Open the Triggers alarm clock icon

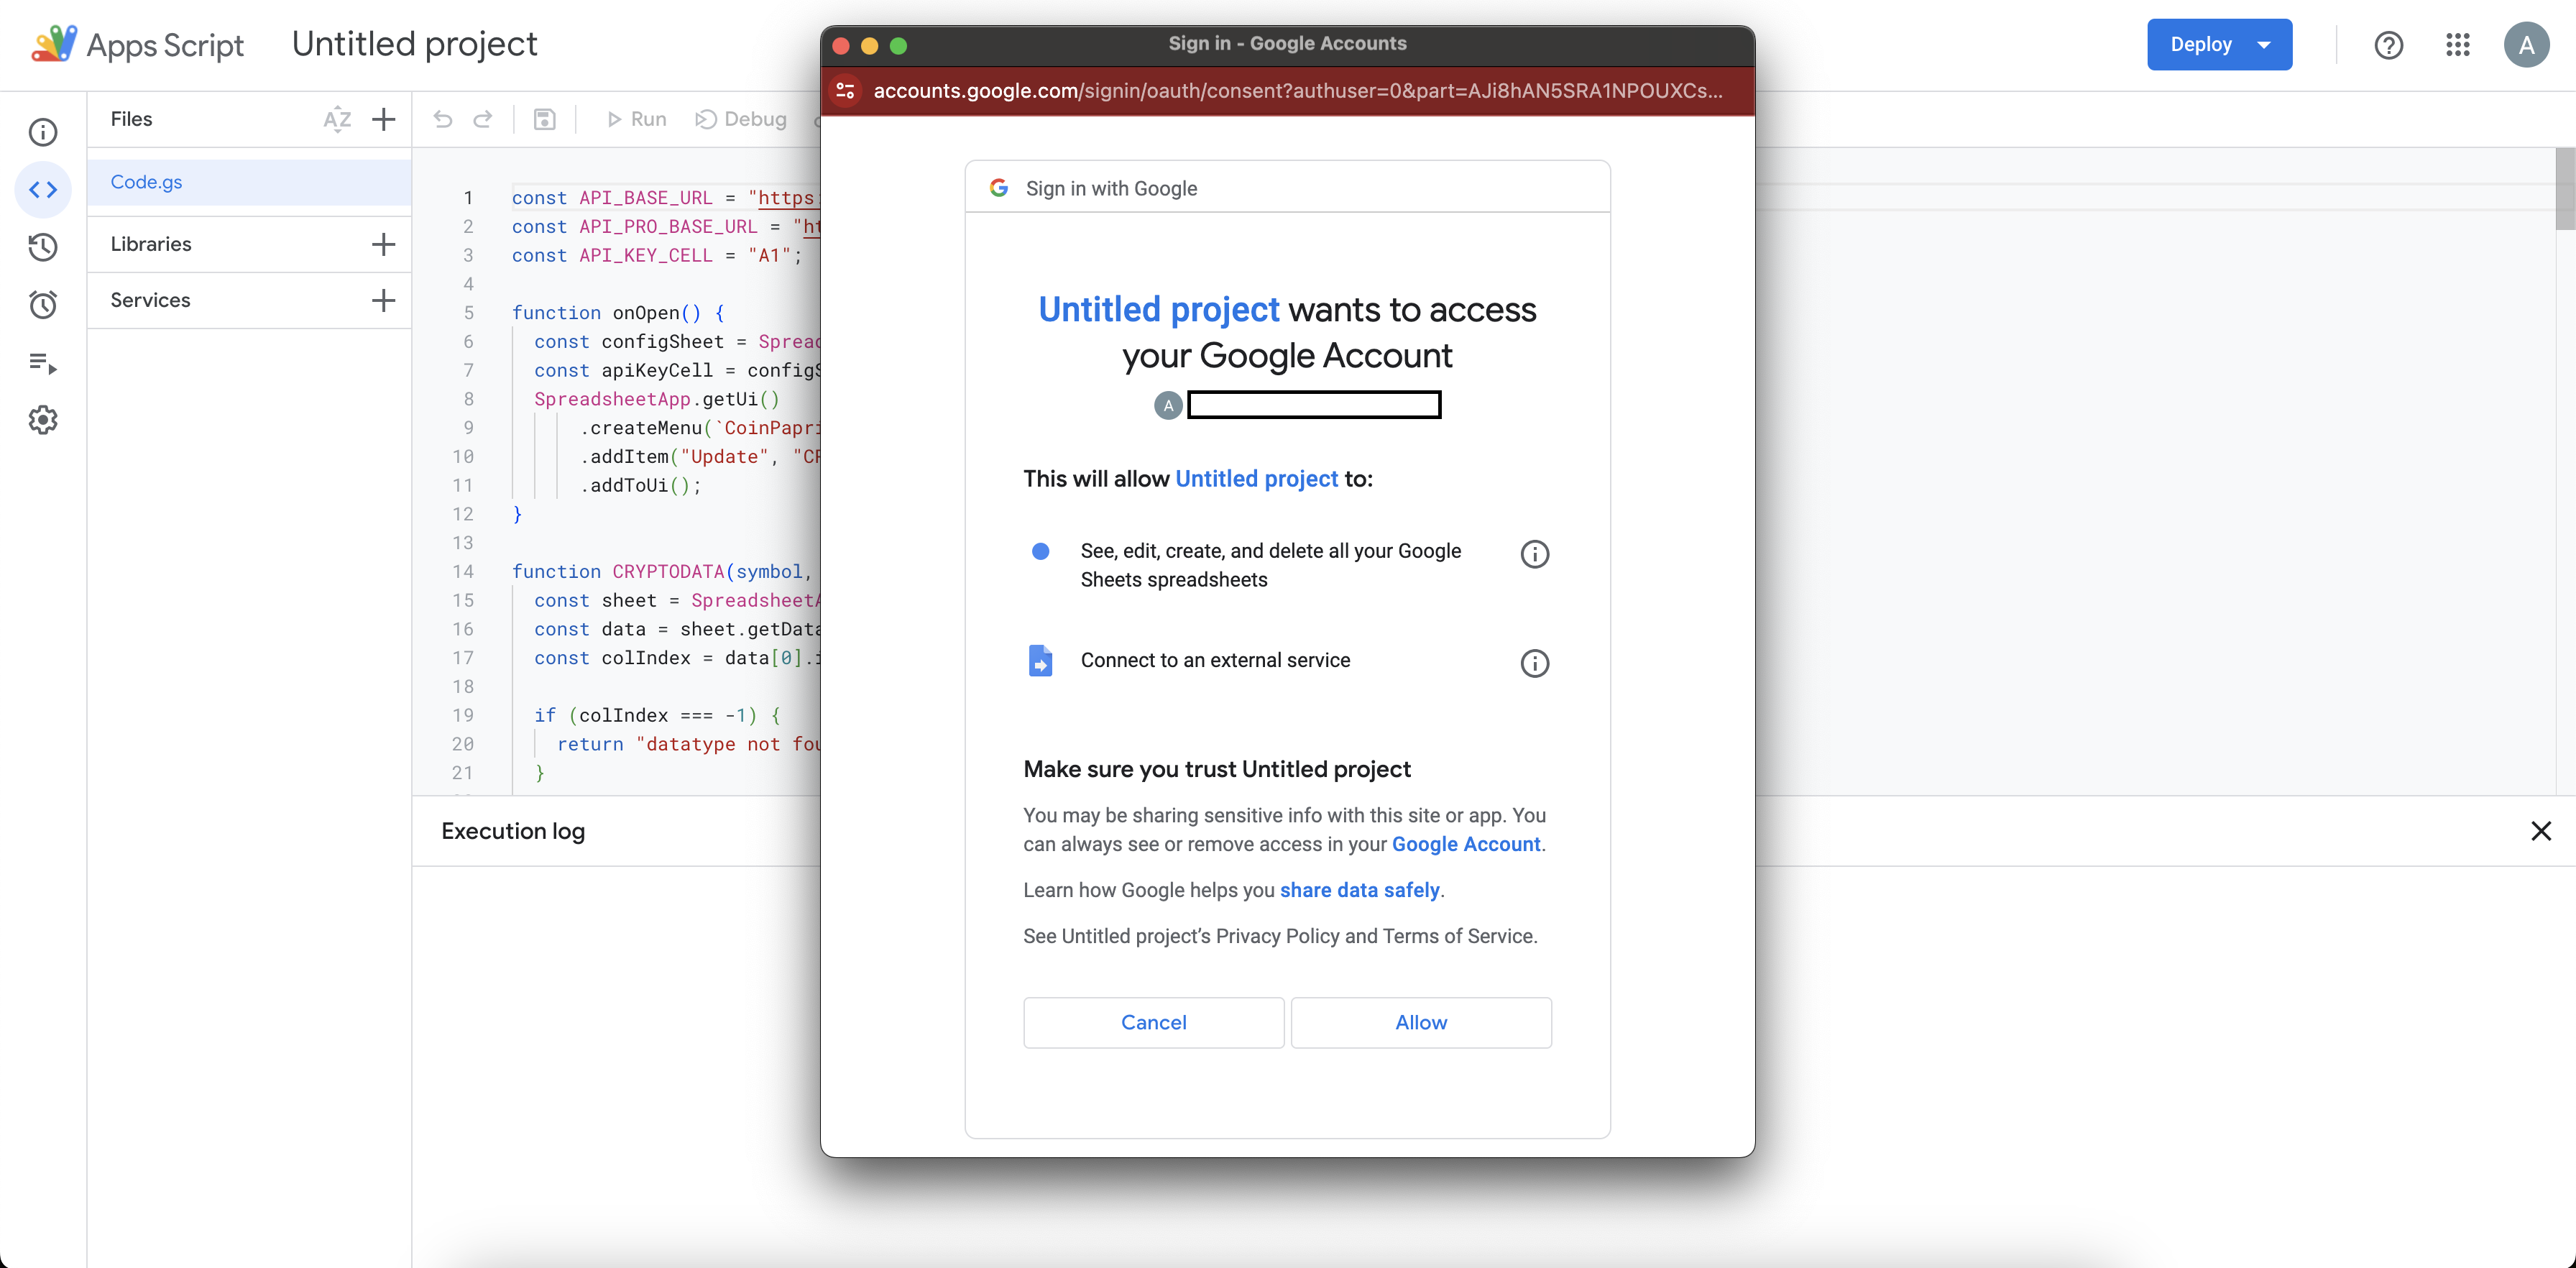pyautogui.click(x=43, y=304)
